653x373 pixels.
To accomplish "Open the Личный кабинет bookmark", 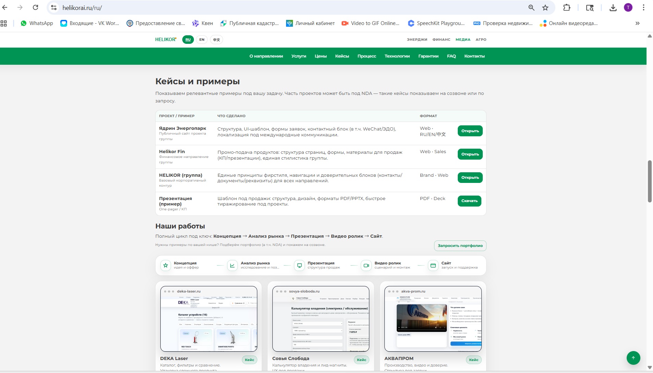I will [311, 23].
